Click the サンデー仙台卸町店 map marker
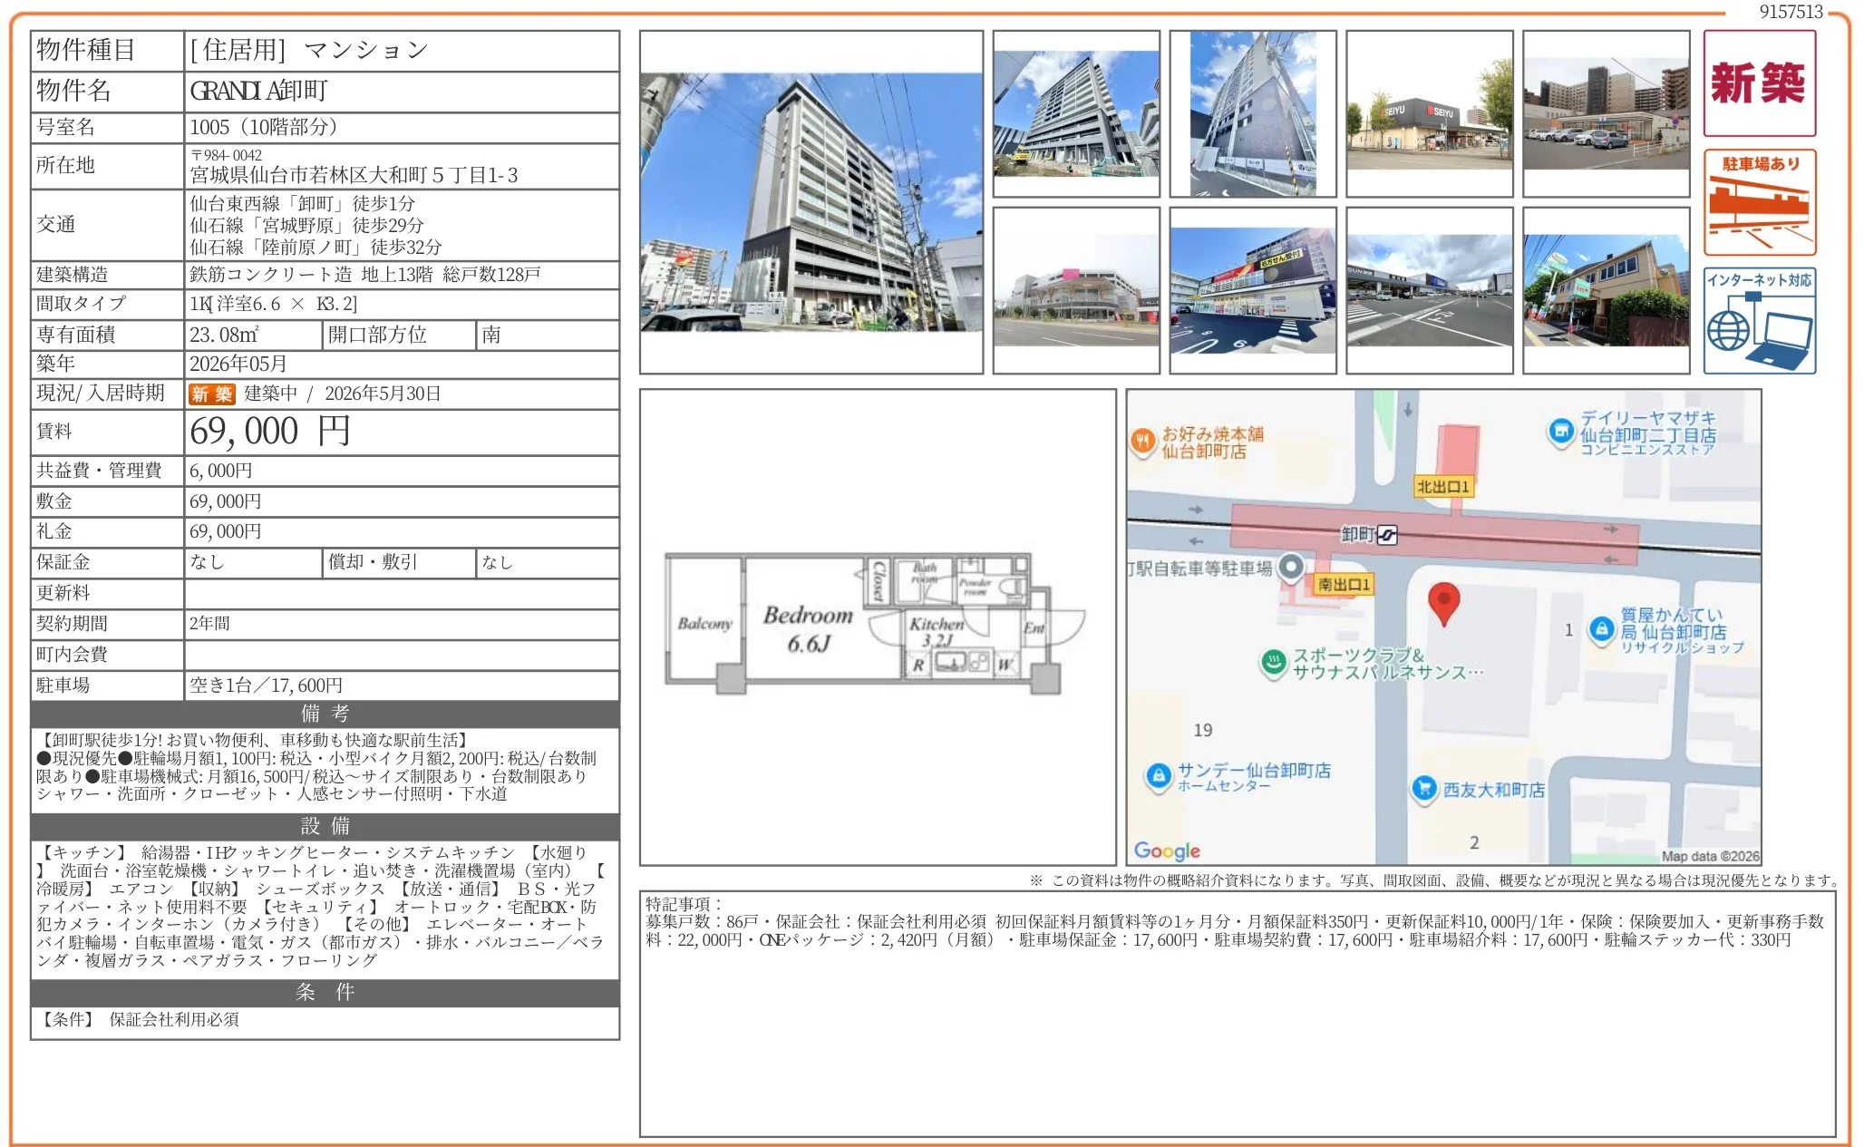1864x1147 pixels. click(x=1158, y=776)
